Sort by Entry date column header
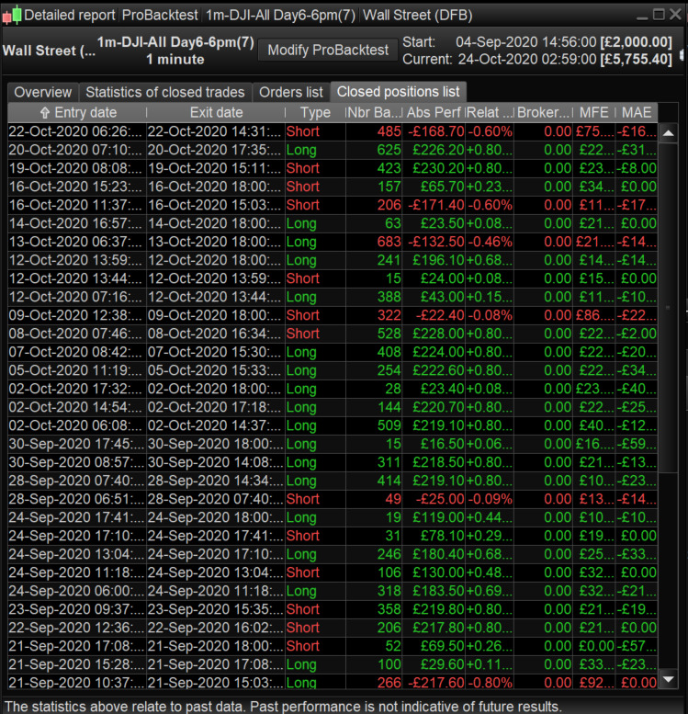Image resolution: width=688 pixels, height=714 pixels. pyautogui.click(x=77, y=112)
